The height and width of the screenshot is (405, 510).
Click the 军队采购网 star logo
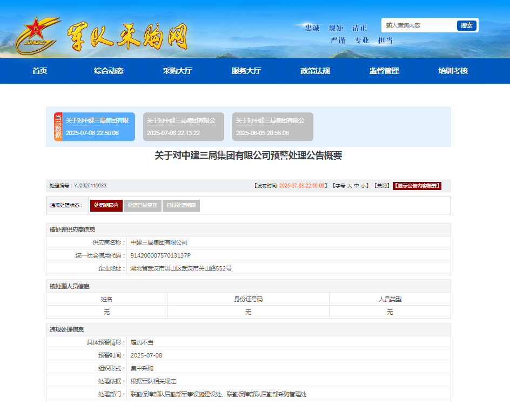tap(38, 35)
